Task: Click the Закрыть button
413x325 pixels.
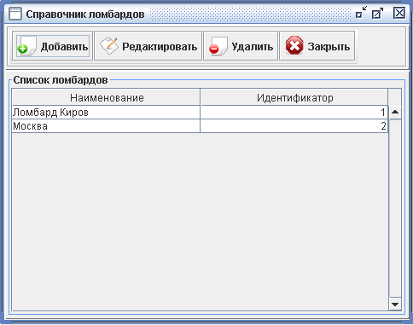Action: (x=317, y=46)
